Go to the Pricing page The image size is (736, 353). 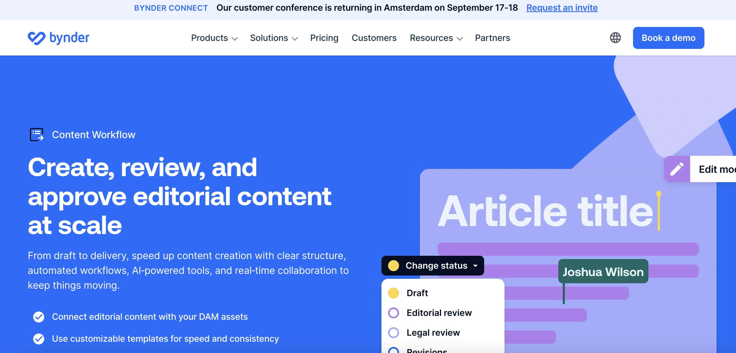pos(324,38)
